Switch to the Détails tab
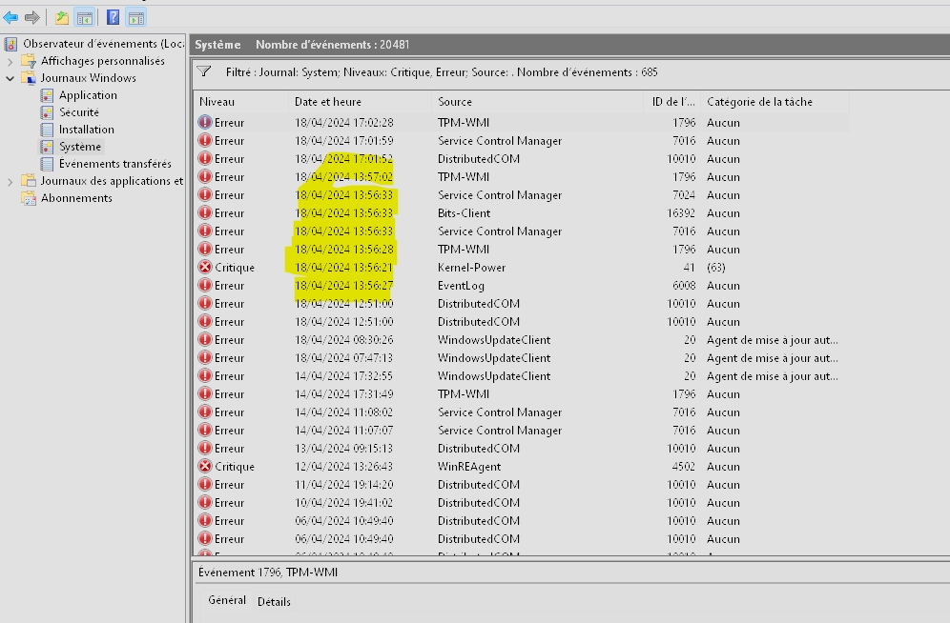This screenshot has width=950, height=623. (x=274, y=602)
